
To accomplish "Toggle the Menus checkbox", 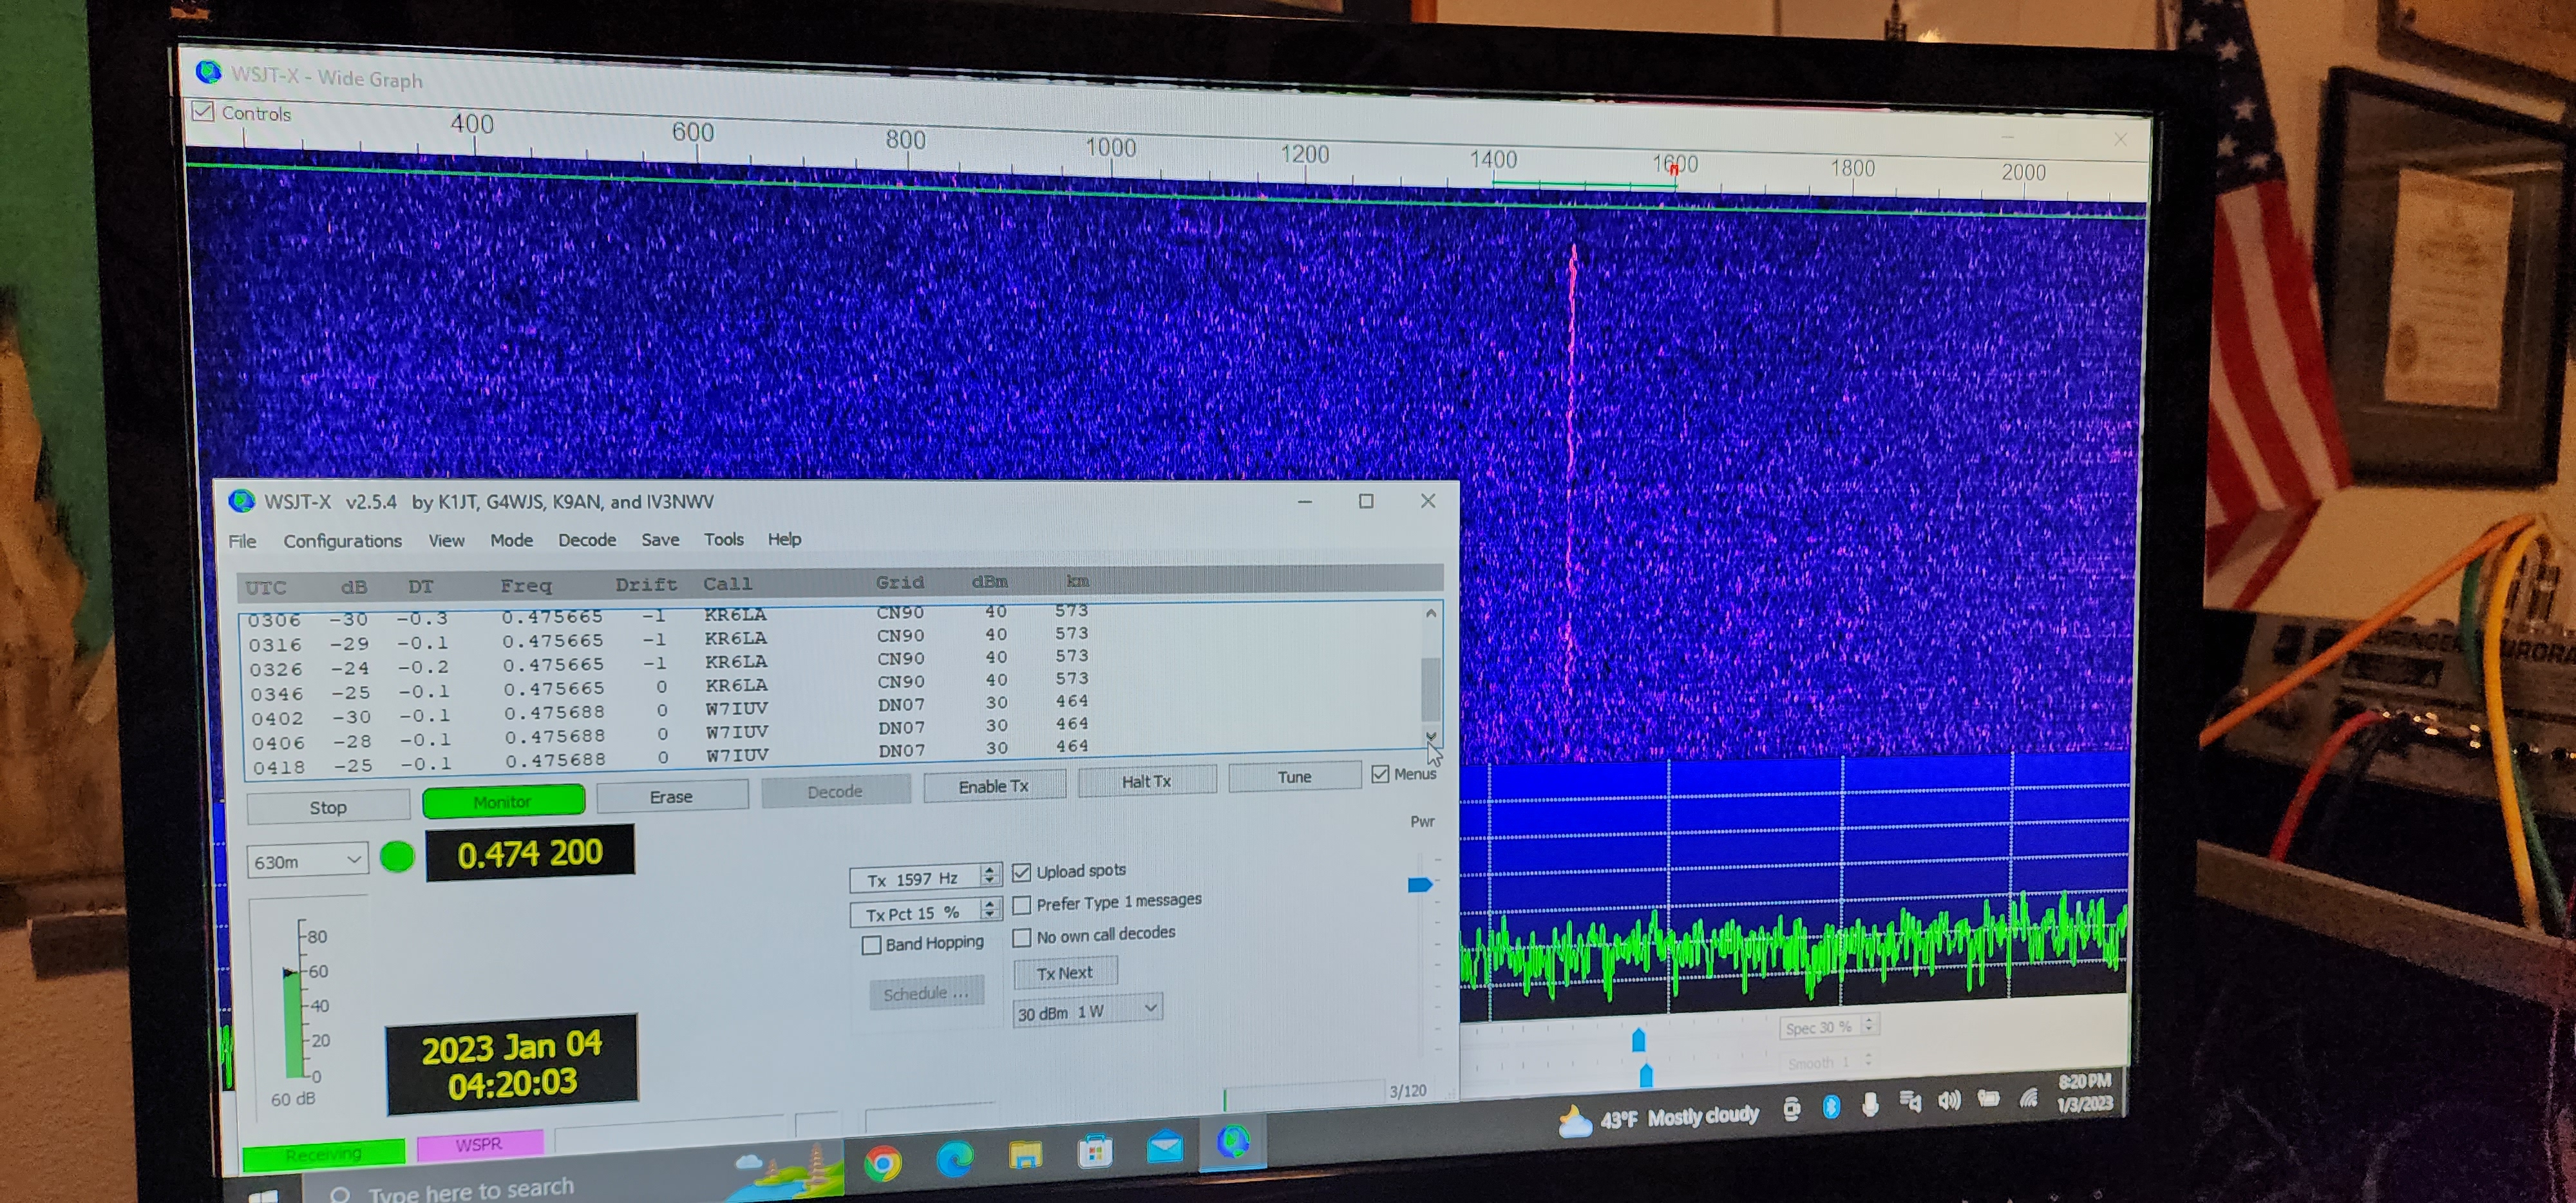I will pos(1380,774).
